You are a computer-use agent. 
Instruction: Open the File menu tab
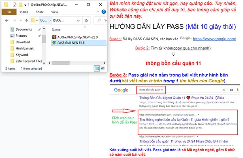click(9, 12)
